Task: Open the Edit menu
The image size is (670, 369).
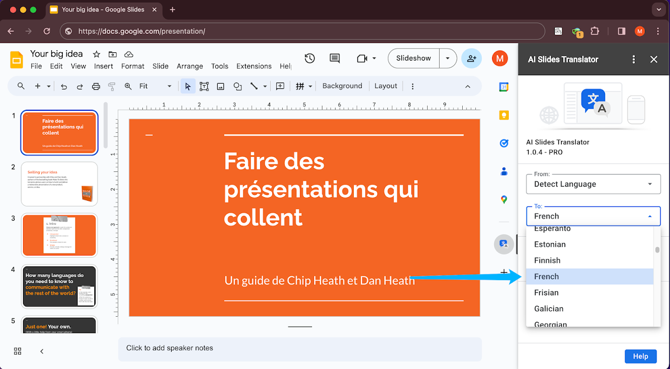Action: click(57, 66)
